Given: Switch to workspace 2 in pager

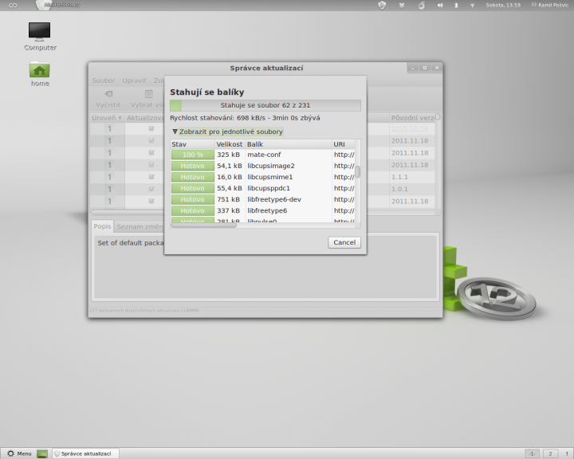Looking at the screenshot, I should 550,453.
